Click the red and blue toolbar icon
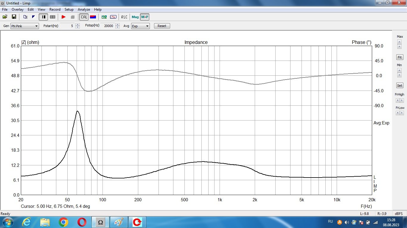 coord(93,17)
